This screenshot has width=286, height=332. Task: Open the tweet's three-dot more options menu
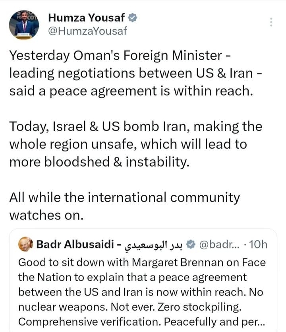coord(271,22)
